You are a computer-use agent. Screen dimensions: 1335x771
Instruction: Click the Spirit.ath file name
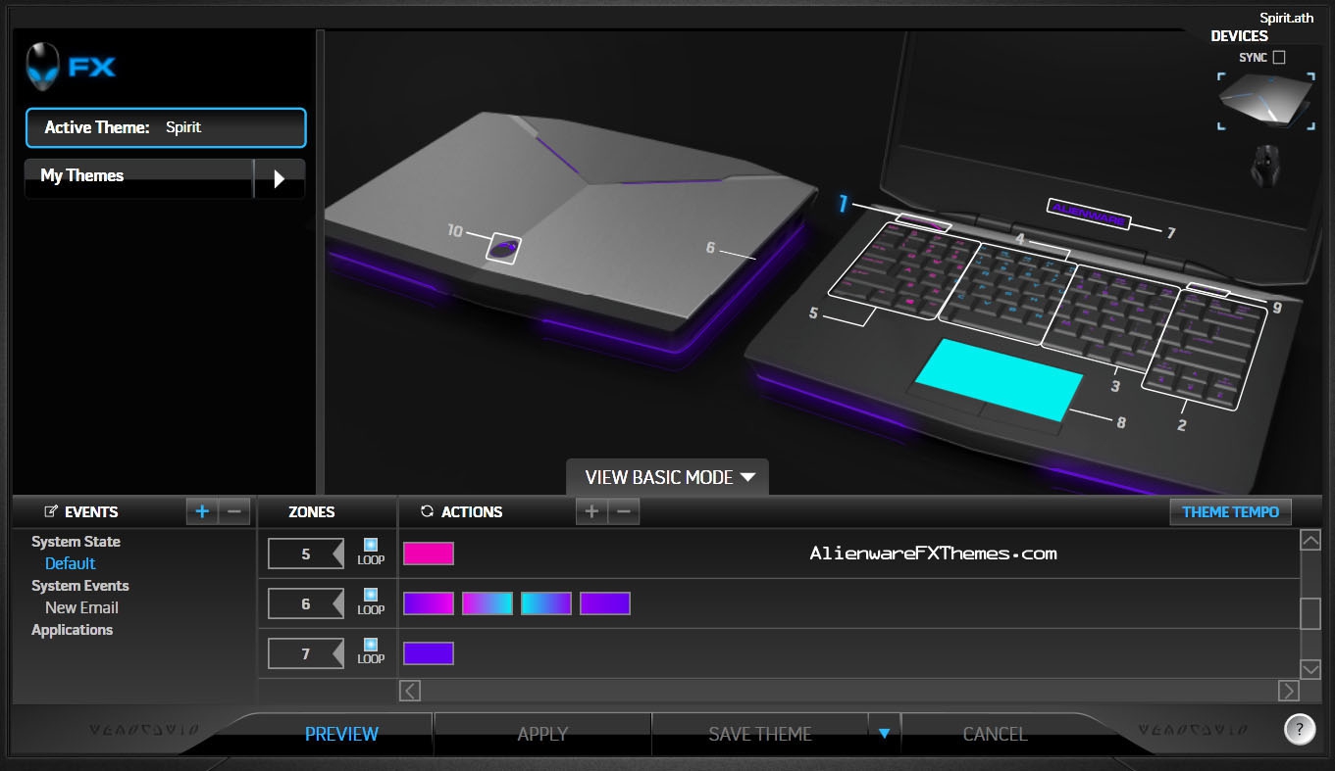point(1286,18)
